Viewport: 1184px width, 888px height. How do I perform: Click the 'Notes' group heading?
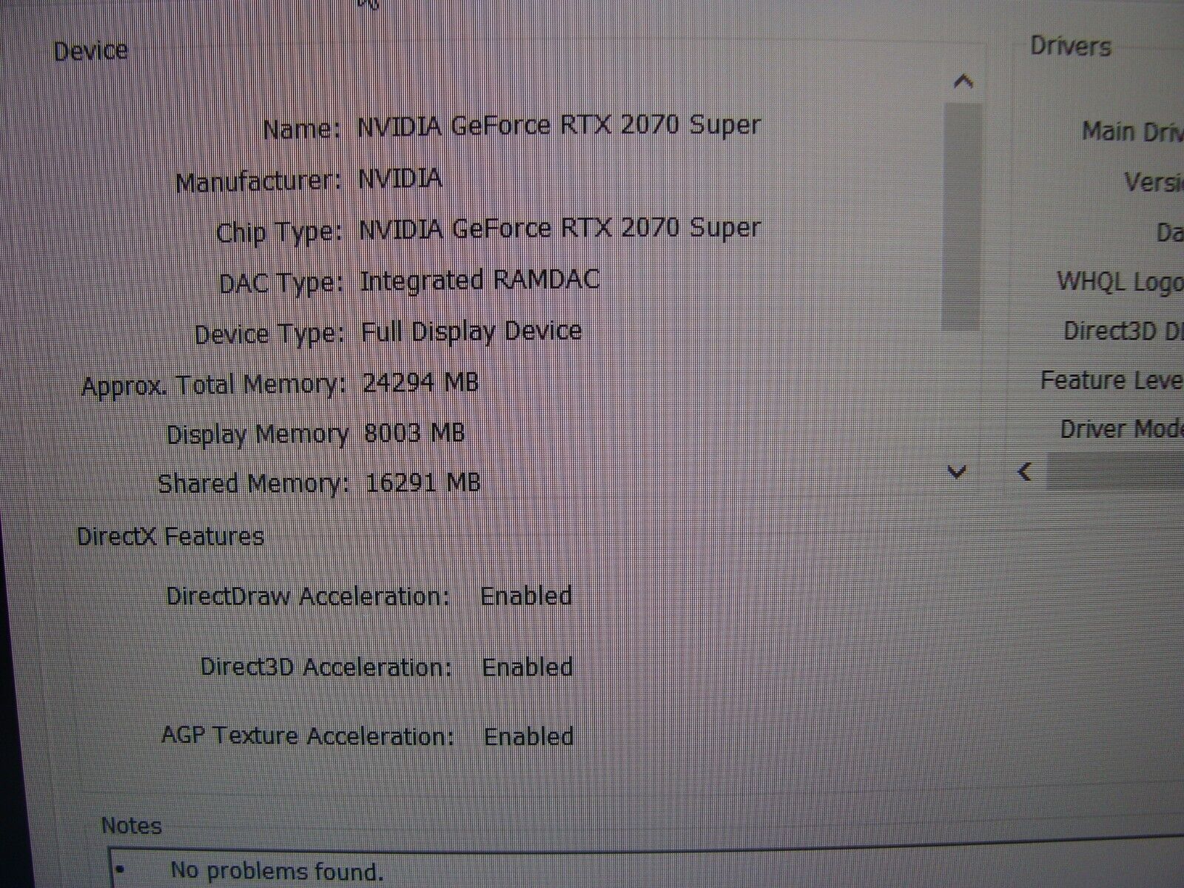[131, 825]
